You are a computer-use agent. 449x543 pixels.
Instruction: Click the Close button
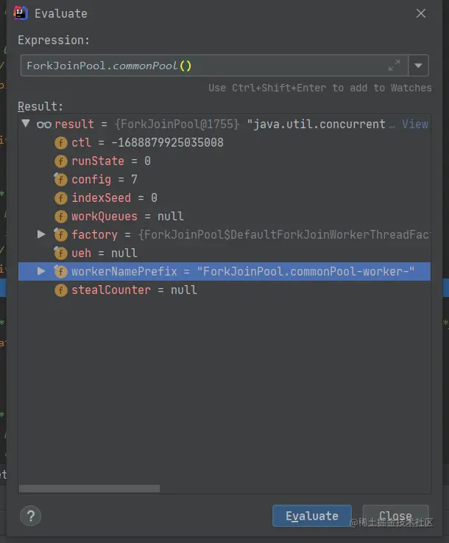395,516
